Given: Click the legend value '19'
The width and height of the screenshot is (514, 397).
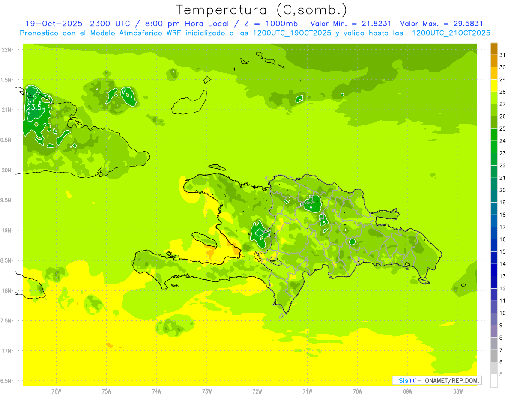Looking at the screenshot, I should click(x=503, y=203).
